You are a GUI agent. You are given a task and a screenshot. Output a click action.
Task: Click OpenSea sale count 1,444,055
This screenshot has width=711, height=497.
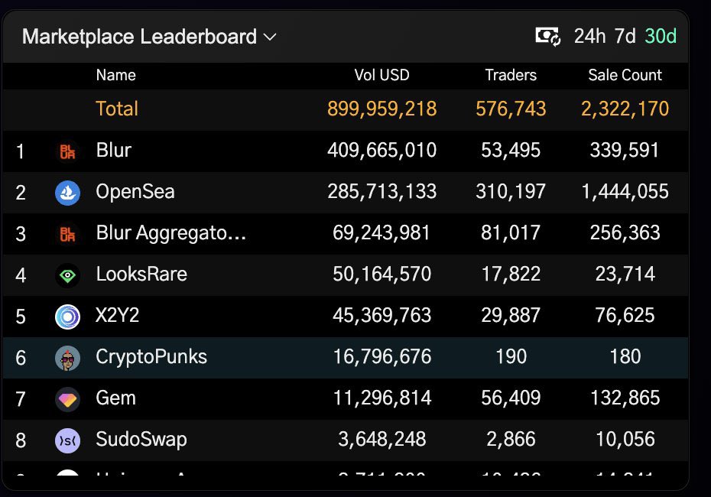pyautogui.click(x=625, y=191)
